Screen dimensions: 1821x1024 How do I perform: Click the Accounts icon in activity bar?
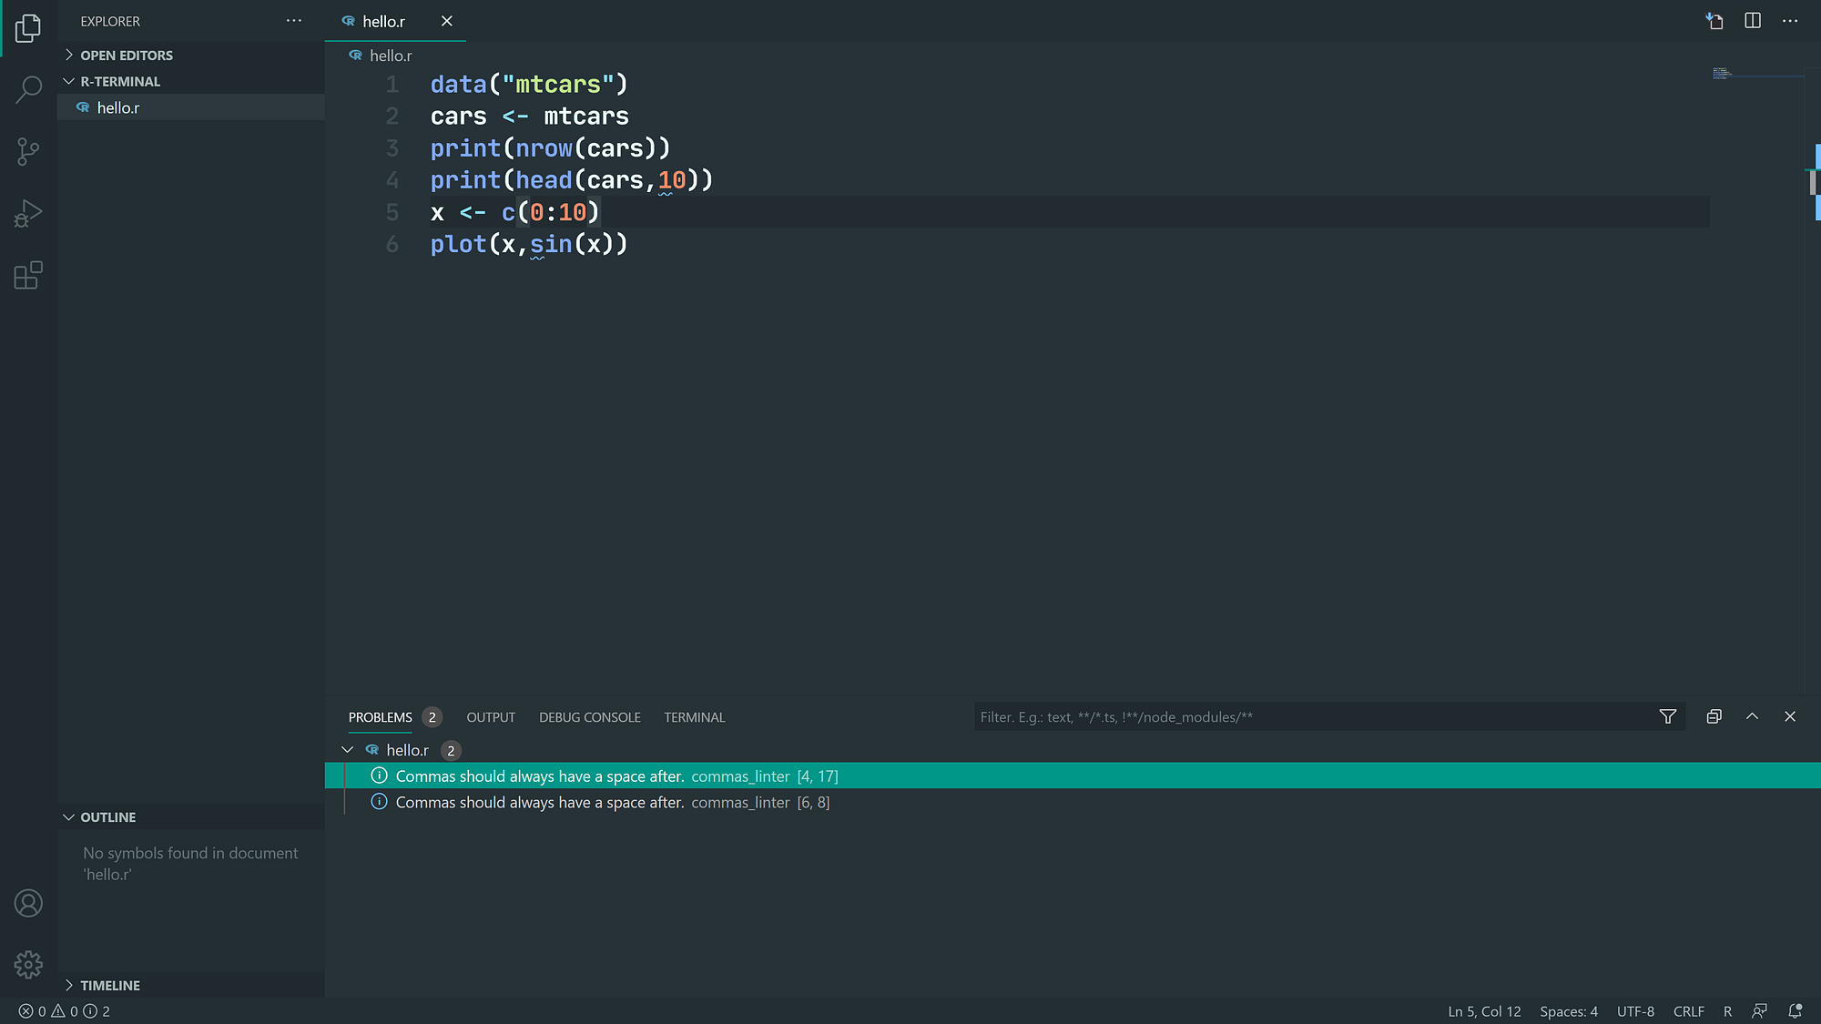tap(28, 903)
